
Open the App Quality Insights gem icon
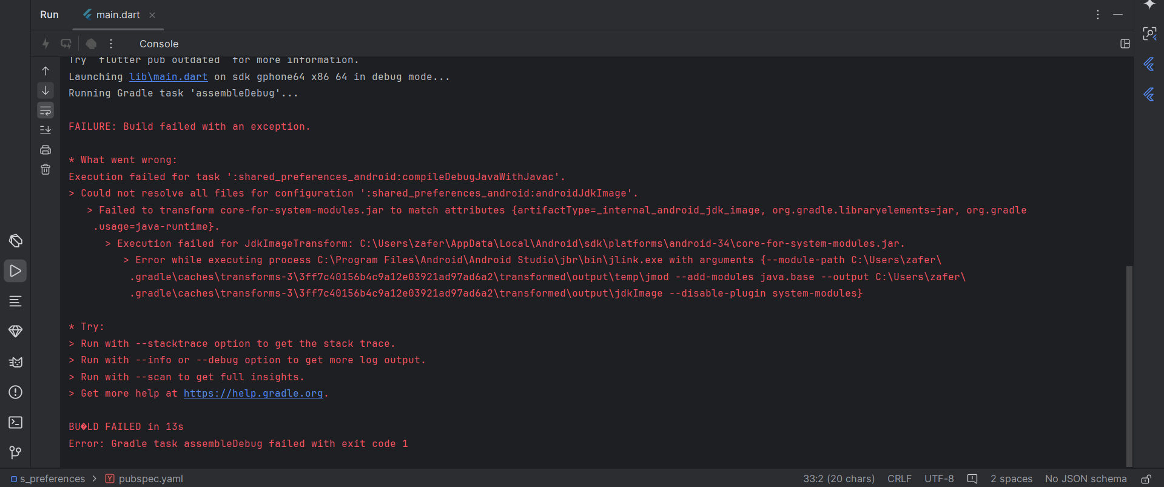coord(16,331)
